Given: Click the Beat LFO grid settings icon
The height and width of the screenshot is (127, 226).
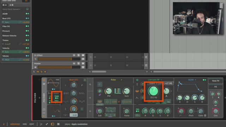Looking at the screenshot, I should [x=85, y=80].
